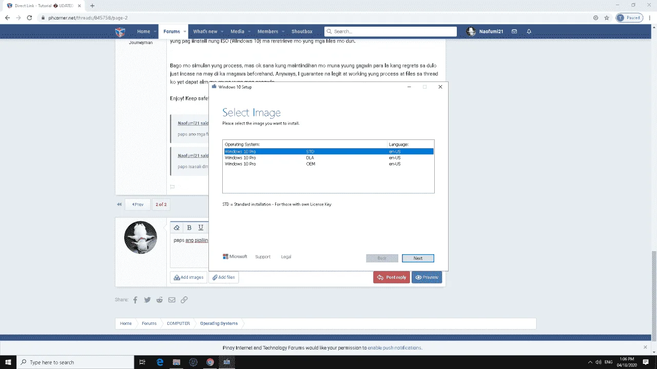Switch to Chrome on the taskbar
The width and height of the screenshot is (657, 369).
[210, 362]
